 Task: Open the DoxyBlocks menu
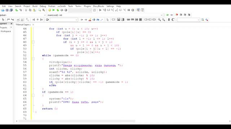99,6
